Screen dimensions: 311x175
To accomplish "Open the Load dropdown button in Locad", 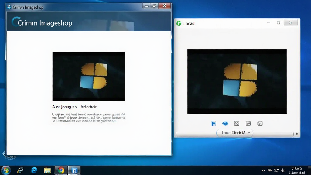I will tap(235, 133).
